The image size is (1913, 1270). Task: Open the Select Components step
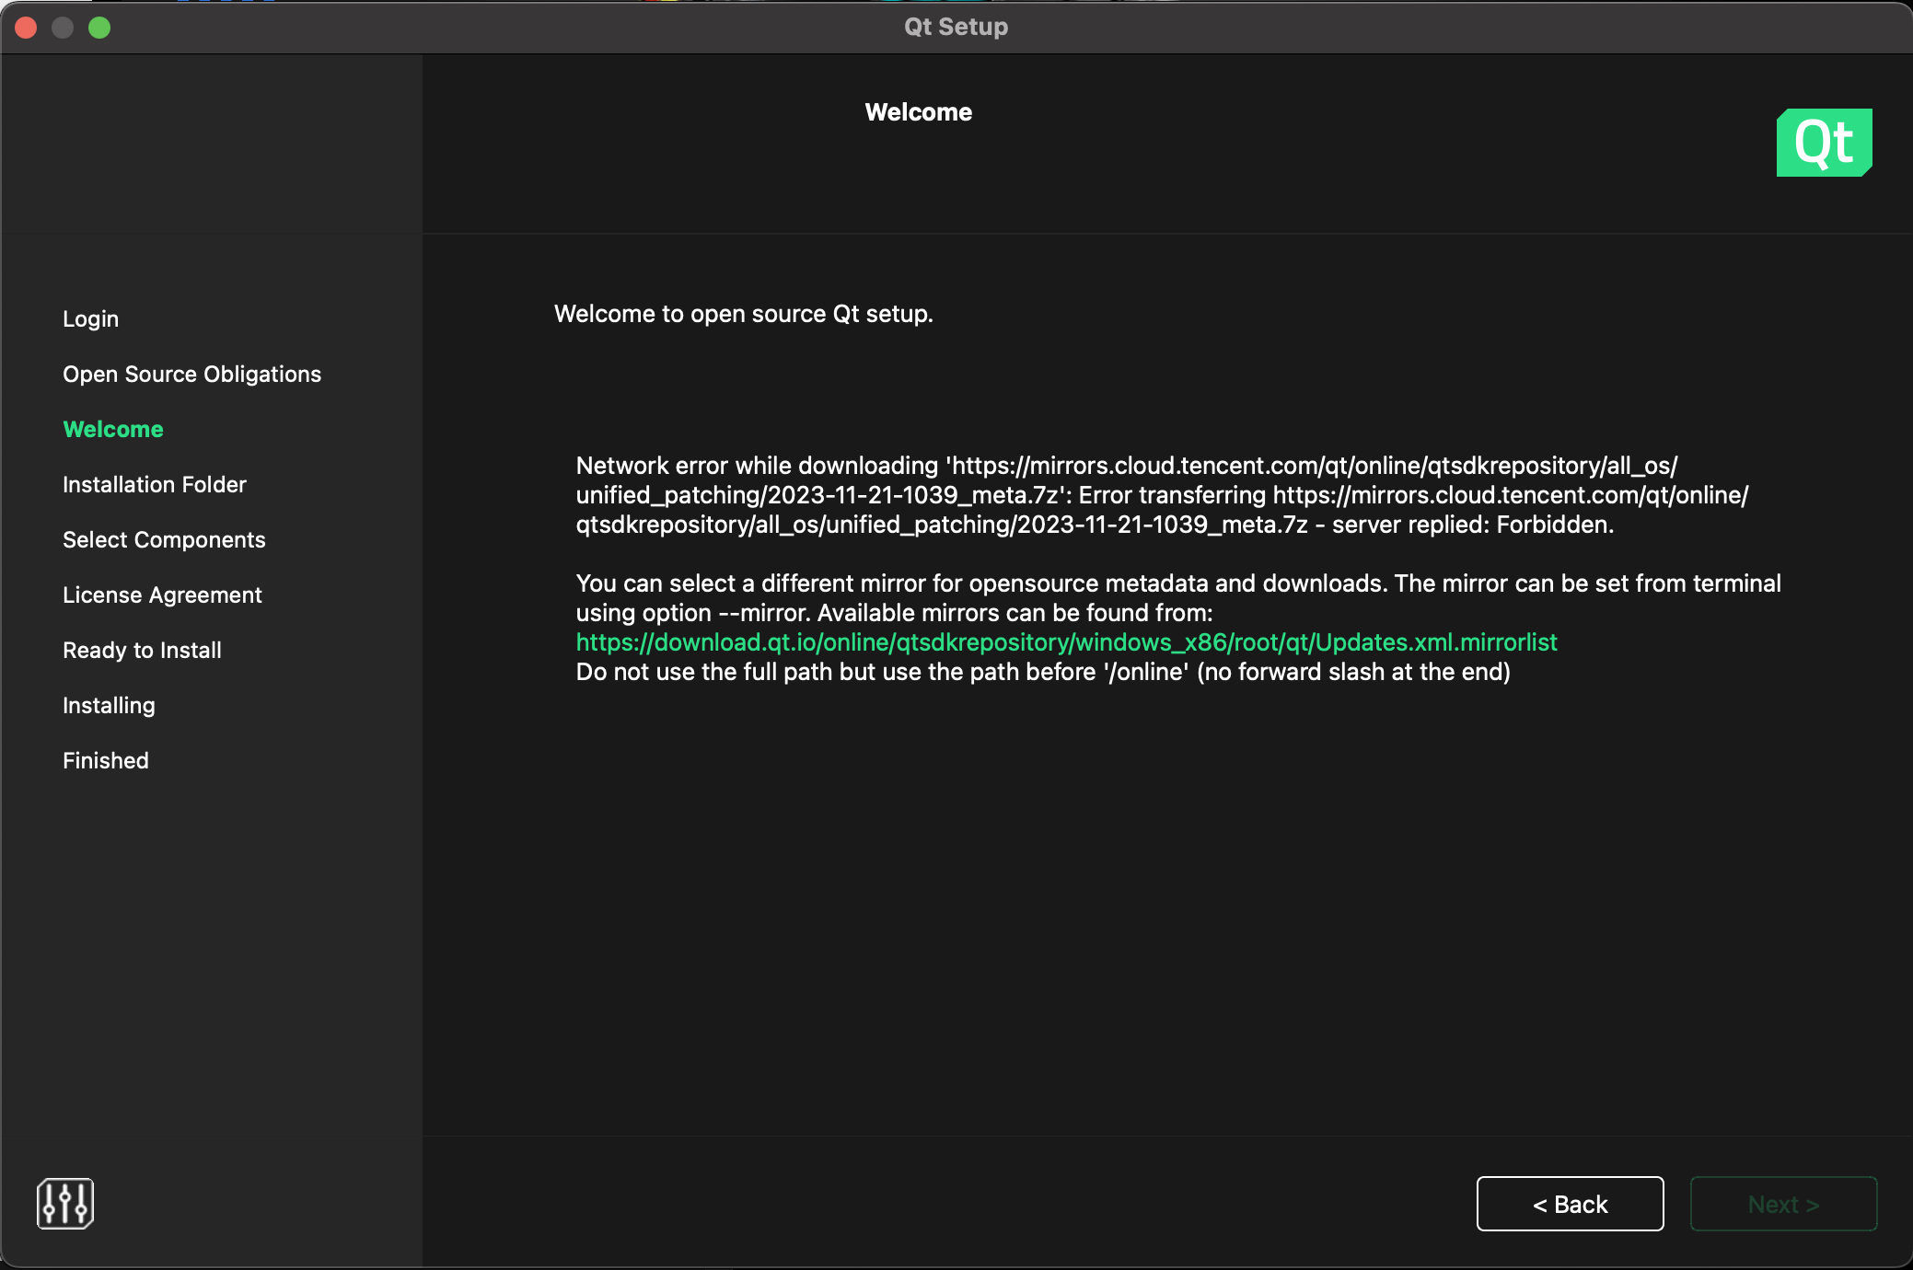pyautogui.click(x=164, y=539)
